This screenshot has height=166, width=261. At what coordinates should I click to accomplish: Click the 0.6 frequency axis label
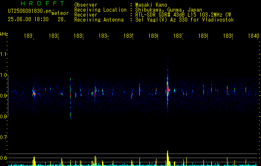point(4,158)
